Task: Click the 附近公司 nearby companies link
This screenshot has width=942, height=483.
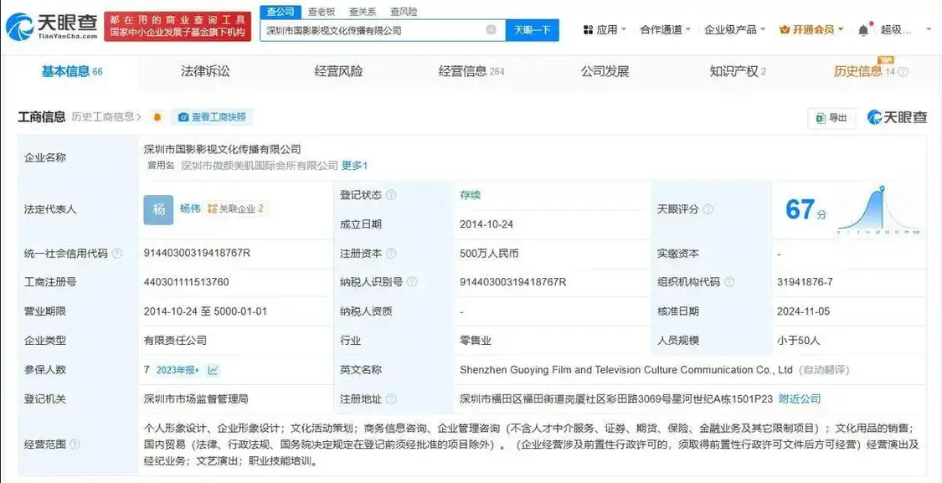Action: 800,399
